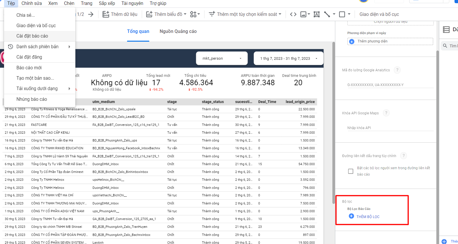This screenshot has width=458, height=244.
Task: Switch to Nguồn Quảng cáo tab
Action: [x=178, y=31]
